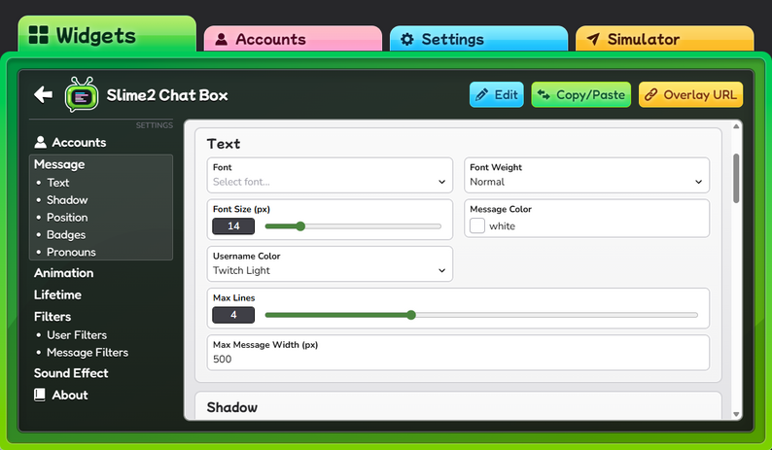The image size is (772, 450).
Task: Click the arrows icon on Copy/Paste button
Action: click(x=544, y=94)
